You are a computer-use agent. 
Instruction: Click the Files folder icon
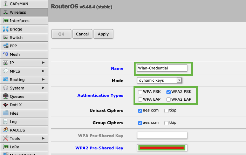click(x=6, y=113)
